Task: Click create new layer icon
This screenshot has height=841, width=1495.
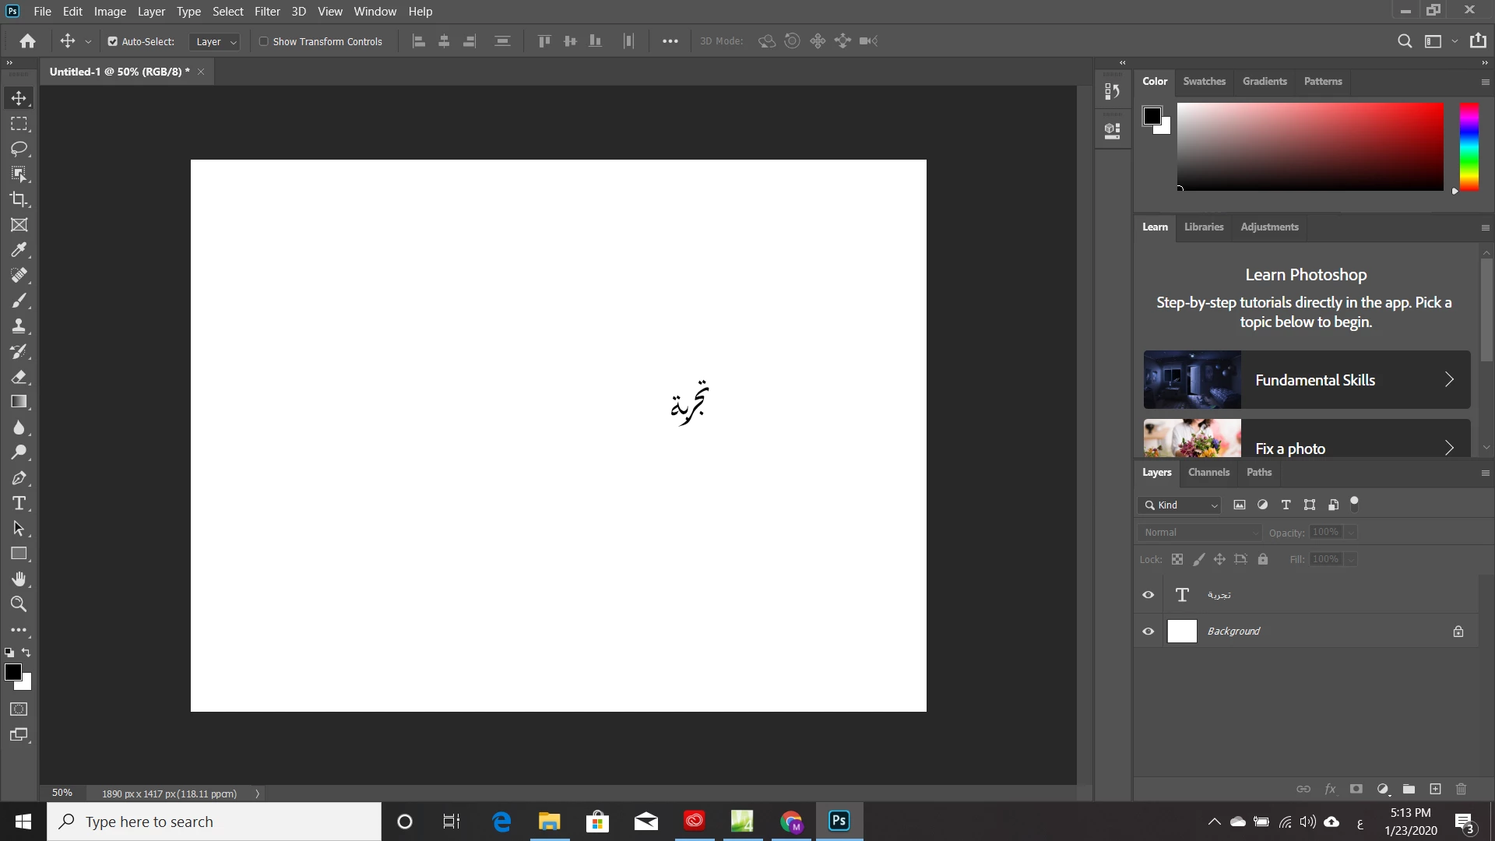Action: [x=1435, y=789]
